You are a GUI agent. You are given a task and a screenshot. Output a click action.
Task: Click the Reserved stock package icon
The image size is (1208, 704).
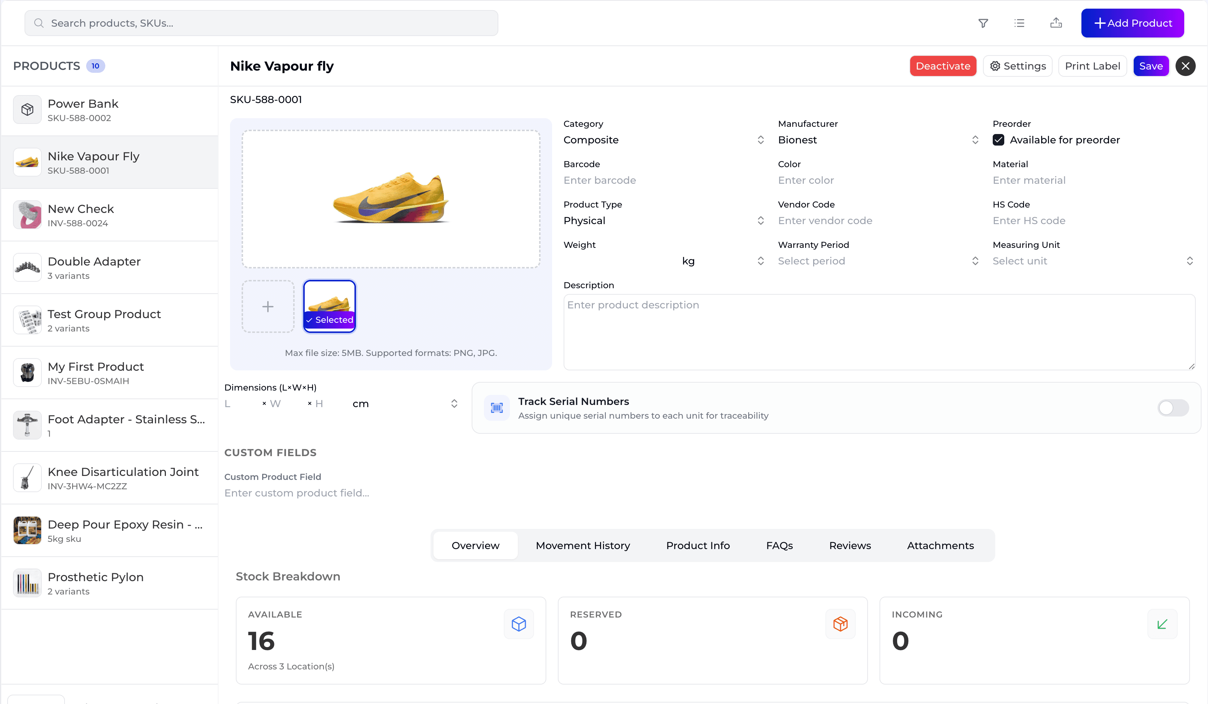[x=840, y=624]
